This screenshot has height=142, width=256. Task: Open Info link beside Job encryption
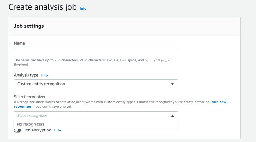(58, 130)
